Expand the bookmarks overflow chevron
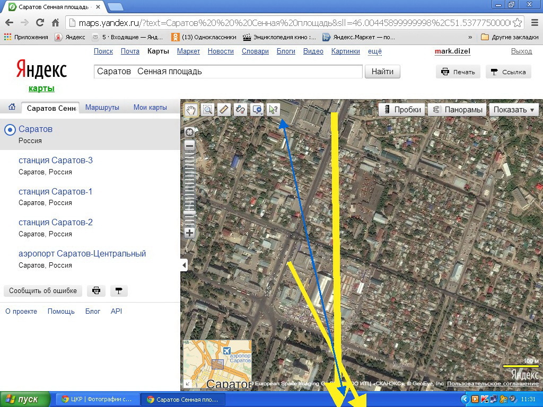Viewport: 543px width, 407px height. click(x=470, y=37)
